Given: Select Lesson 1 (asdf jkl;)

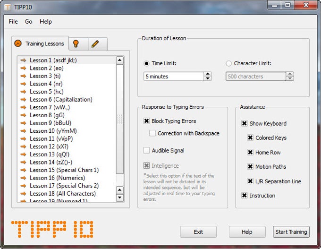Looking at the screenshot, I should click(67, 60).
